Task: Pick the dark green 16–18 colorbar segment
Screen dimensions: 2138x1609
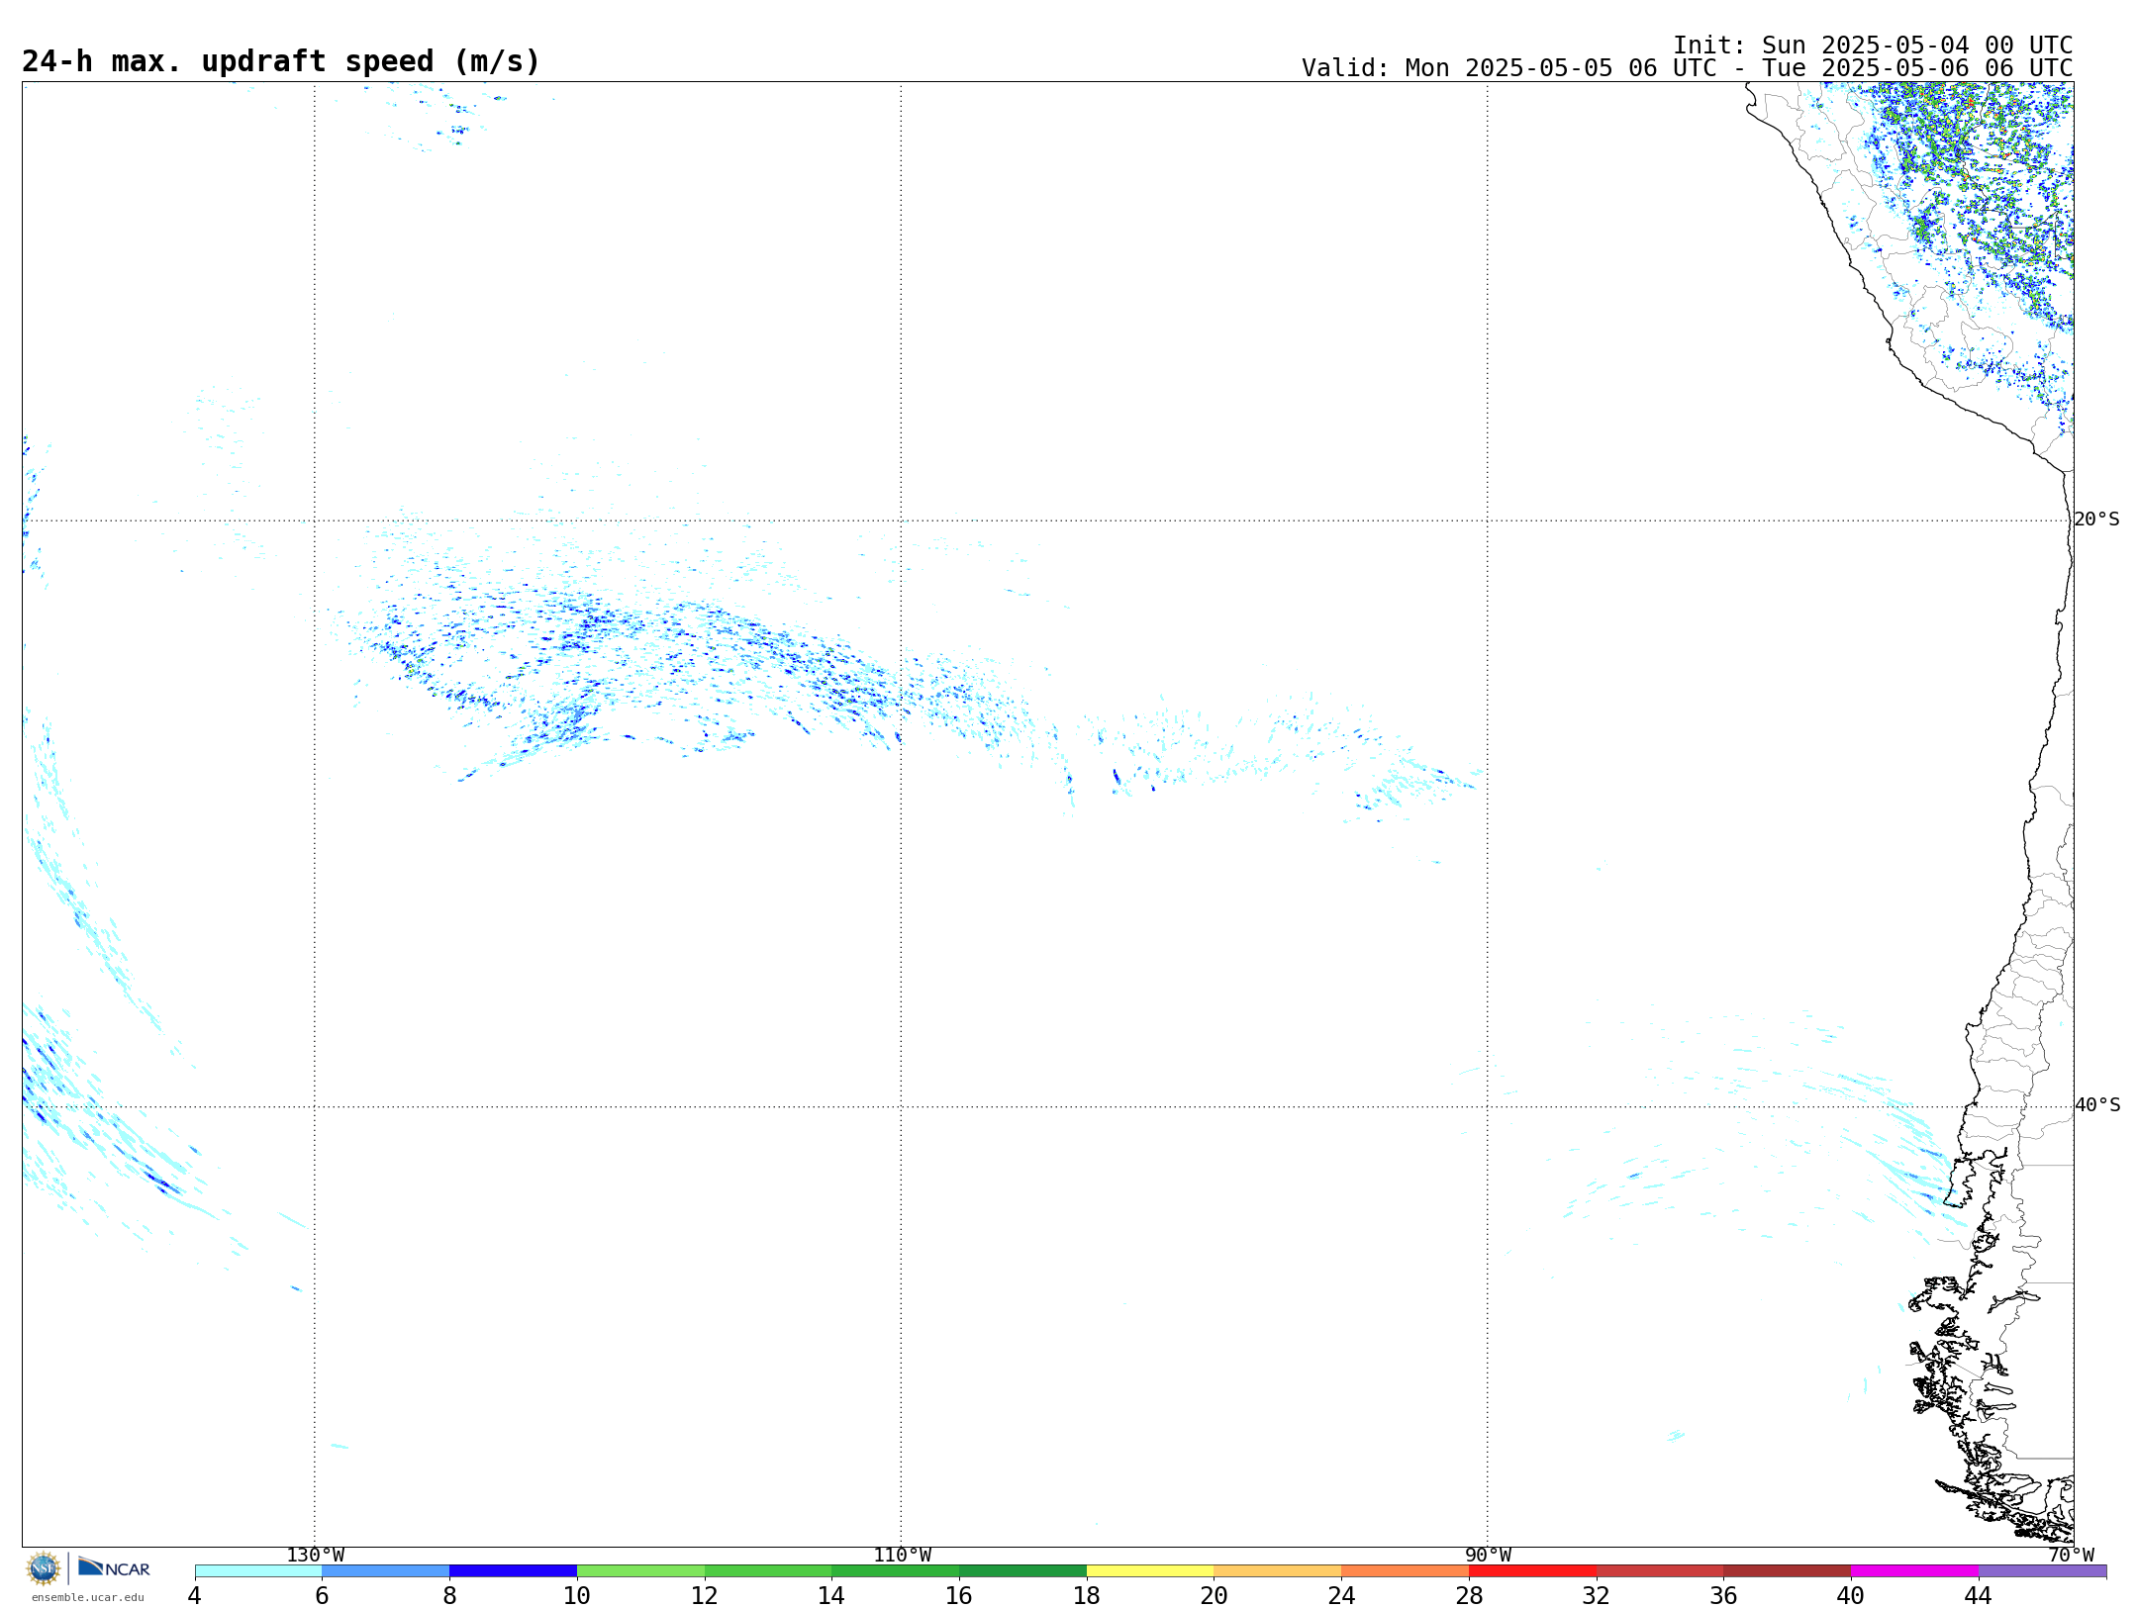Action: [x=1022, y=1571]
